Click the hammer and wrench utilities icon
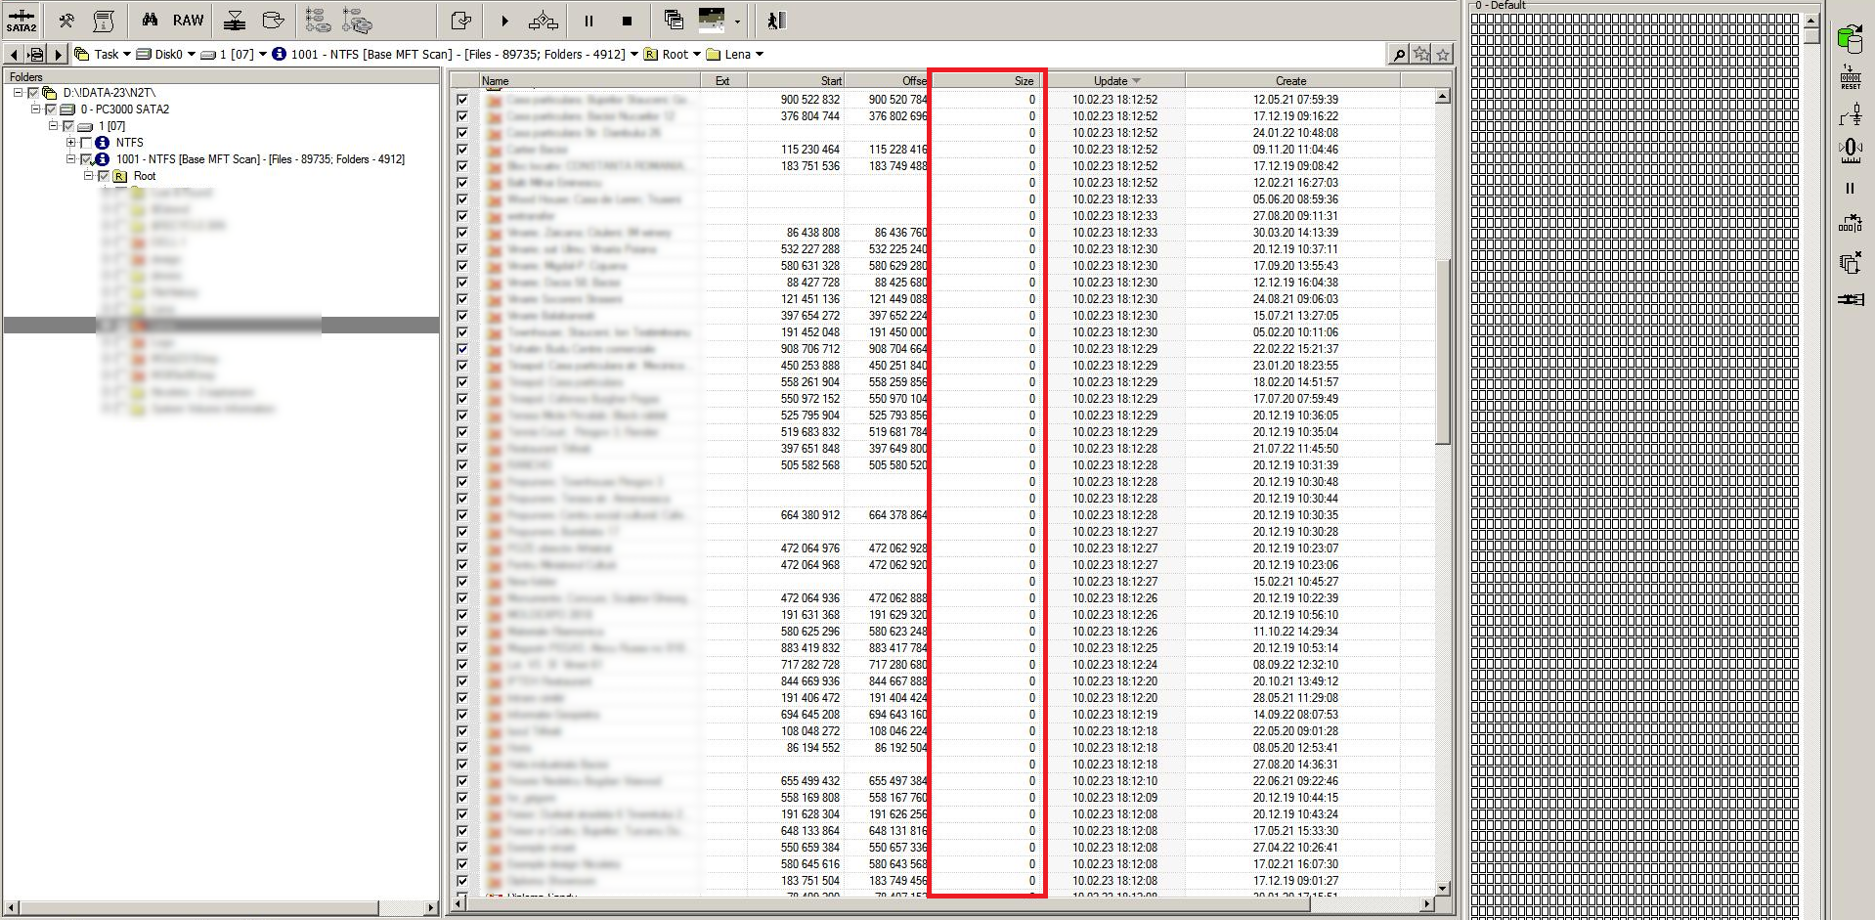The height and width of the screenshot is (920, 1875). click(x=66, y=20)
